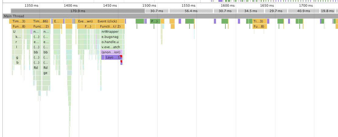Click the Event (click) flame block
This screenshot has width=338, height=137.
[x=110, y=21]
